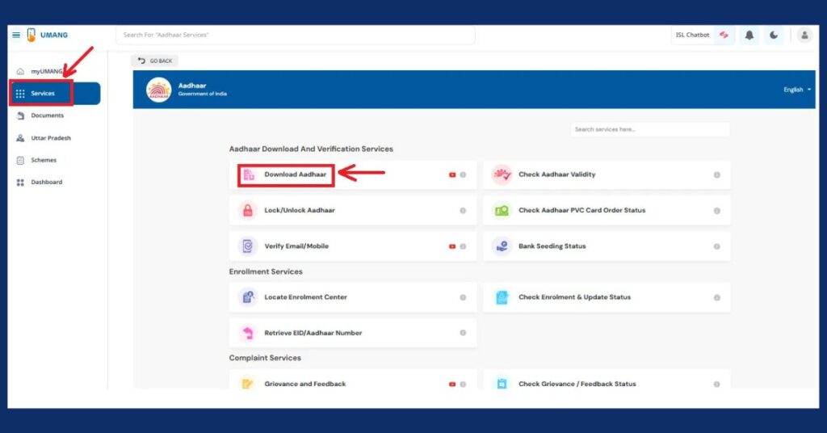Click the Aadhaar logo in banner
The height and width of the screenshot is (433, 827).
159,90
